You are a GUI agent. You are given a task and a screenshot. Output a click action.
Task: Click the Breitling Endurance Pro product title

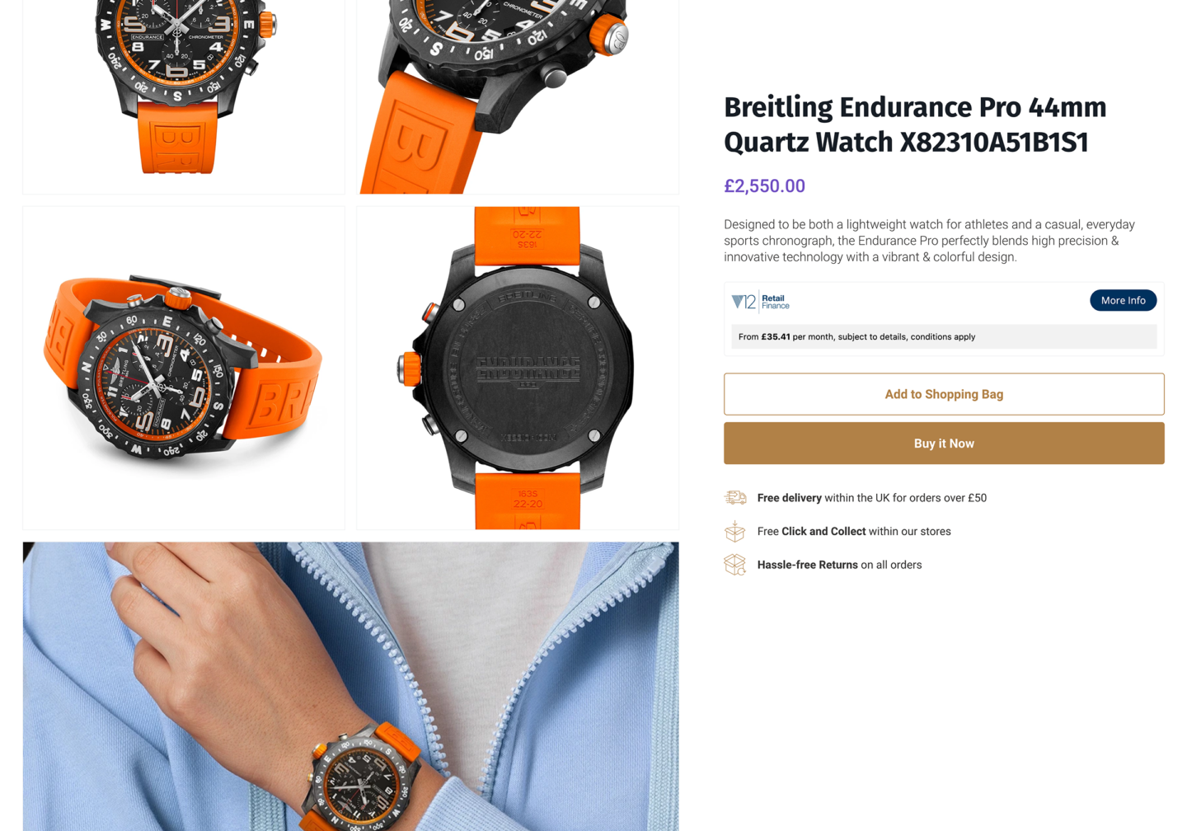pyautogui.click(x=915, y=124)
